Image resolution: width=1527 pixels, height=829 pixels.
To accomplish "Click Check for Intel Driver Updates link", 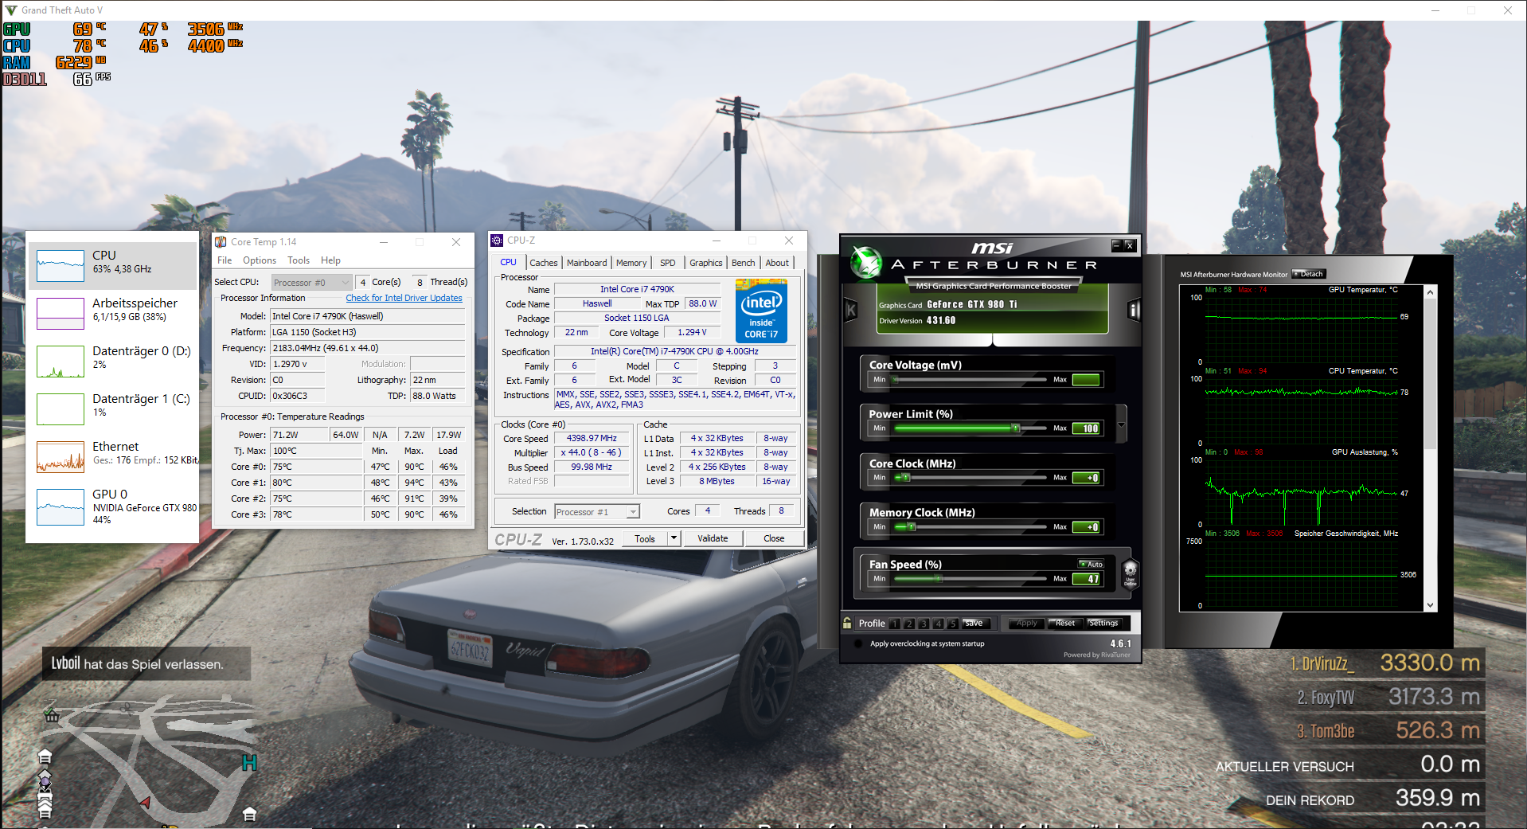I will point(404,298).
